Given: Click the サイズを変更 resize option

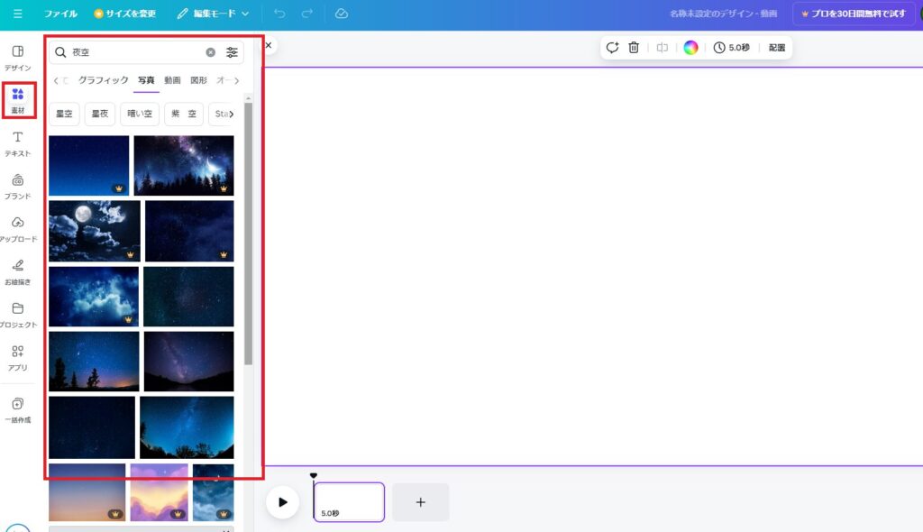Looking at the screenshot, I should coord(124,14).
